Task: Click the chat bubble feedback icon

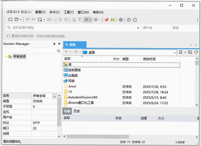Action: (x=135, y=20)
